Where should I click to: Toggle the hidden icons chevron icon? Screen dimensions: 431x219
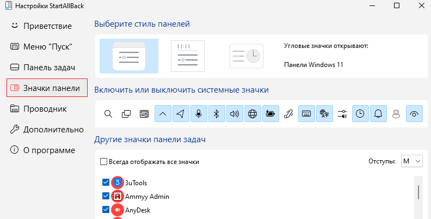(x=163, y=114)
